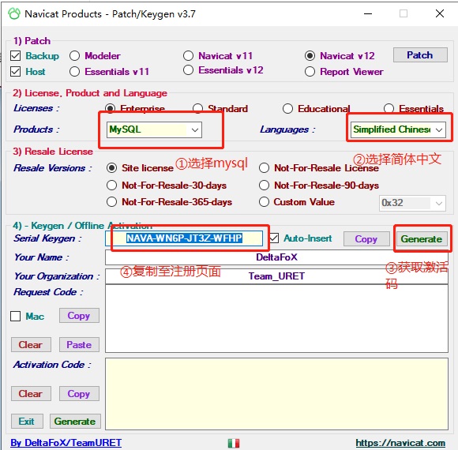
Task: Select the Modeler radio button
Action: click(74, 55)
